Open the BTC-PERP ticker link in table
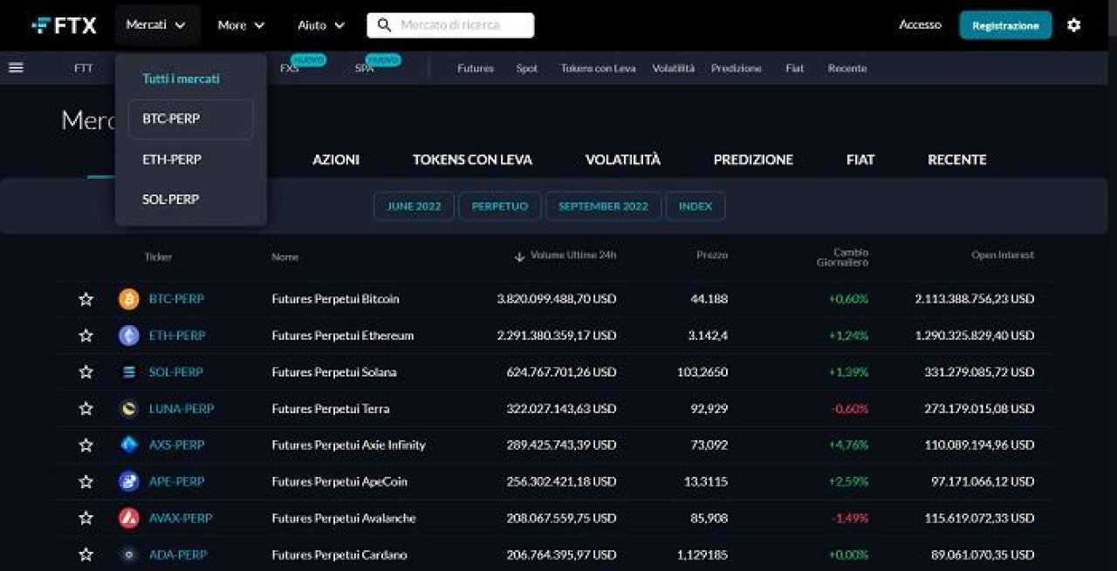The image size is (1117, 571). (x=176, y=299)
